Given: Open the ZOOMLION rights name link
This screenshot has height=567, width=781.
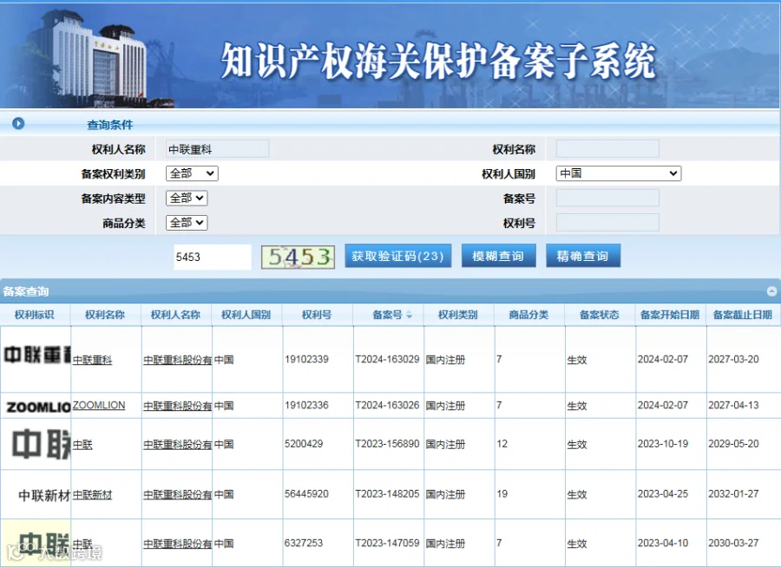Looking at the screenshot, I should 99,405.
